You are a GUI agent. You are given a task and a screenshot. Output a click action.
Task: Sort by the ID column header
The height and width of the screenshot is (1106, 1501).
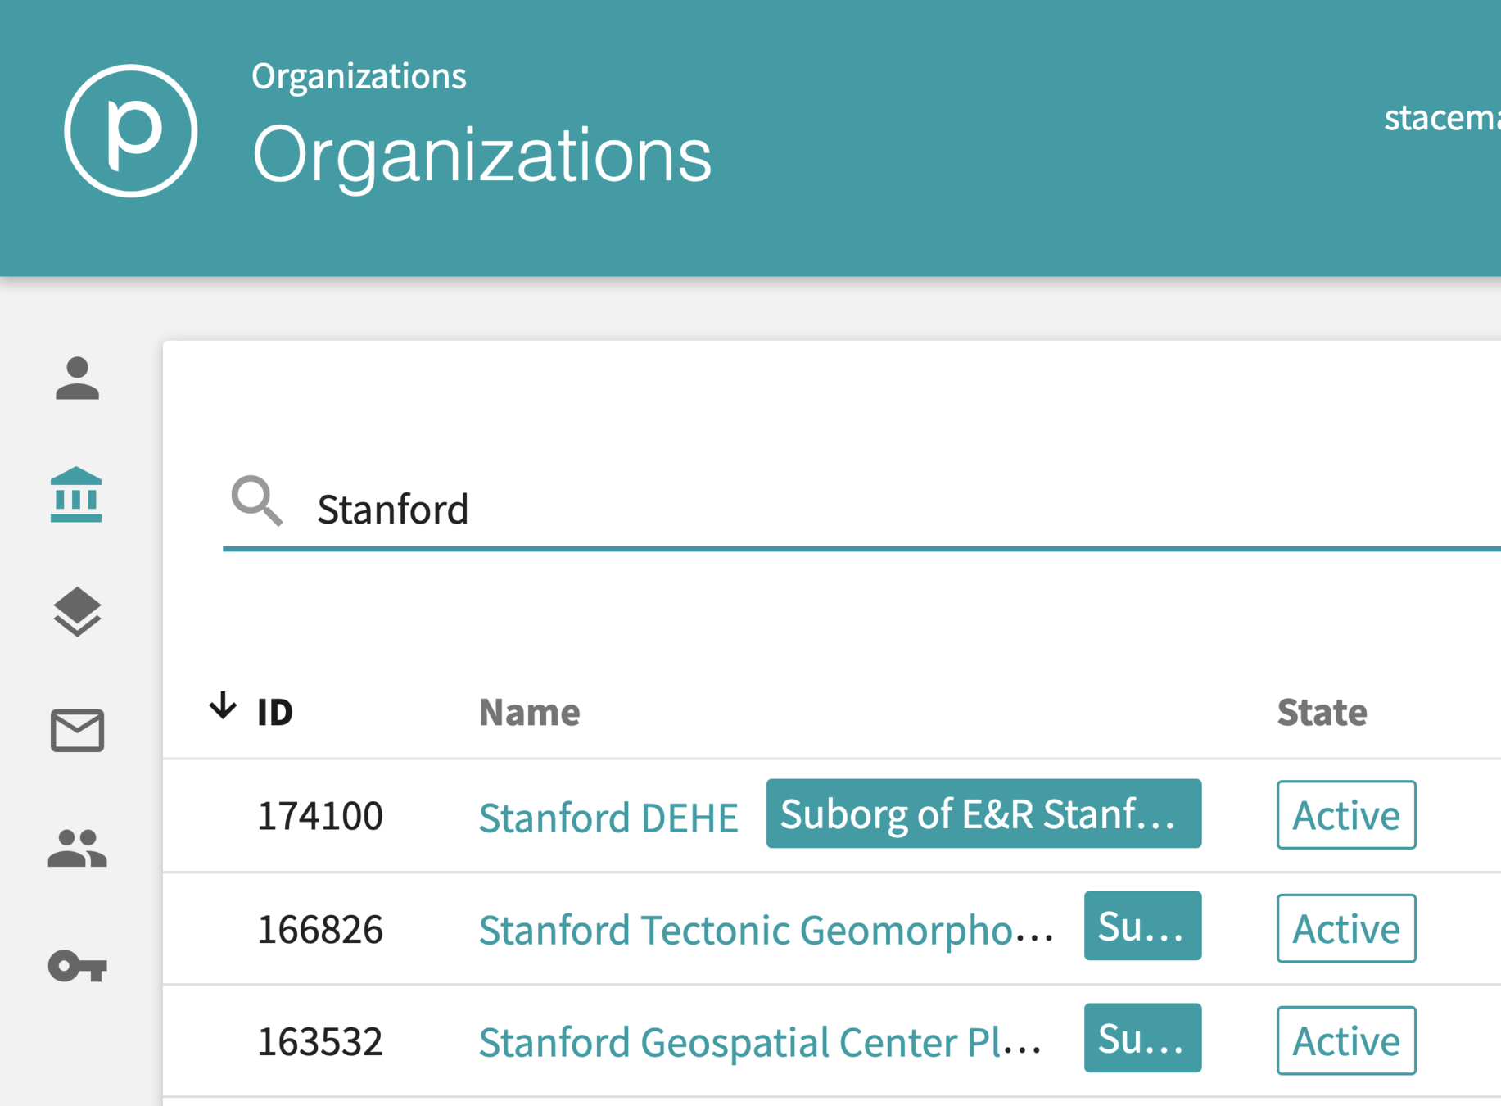(x=275, y=712)
